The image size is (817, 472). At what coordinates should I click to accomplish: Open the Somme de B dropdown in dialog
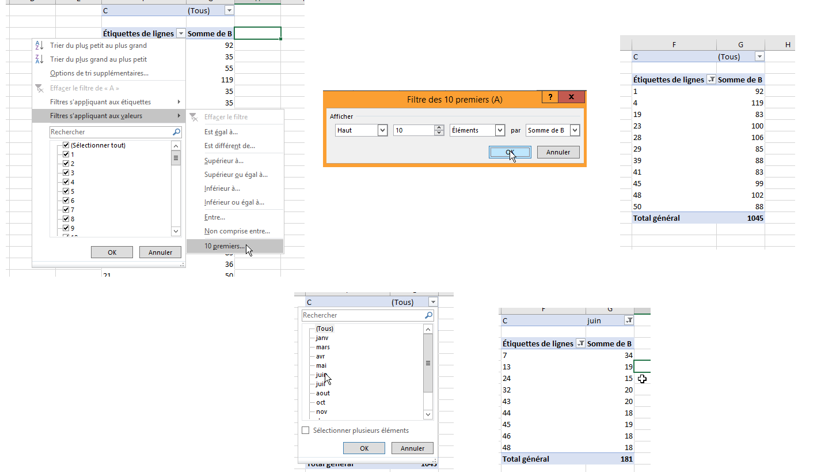click(x=575, y=130)
